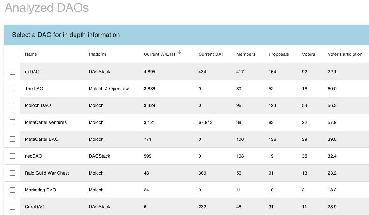Click the Marketing DAO name
The image size is (369, 215).
pos(40,190)
